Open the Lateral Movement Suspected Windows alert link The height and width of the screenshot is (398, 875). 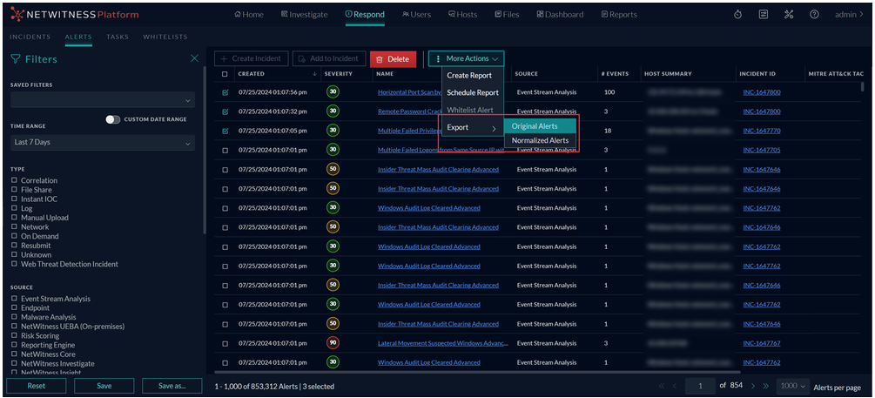443,343
